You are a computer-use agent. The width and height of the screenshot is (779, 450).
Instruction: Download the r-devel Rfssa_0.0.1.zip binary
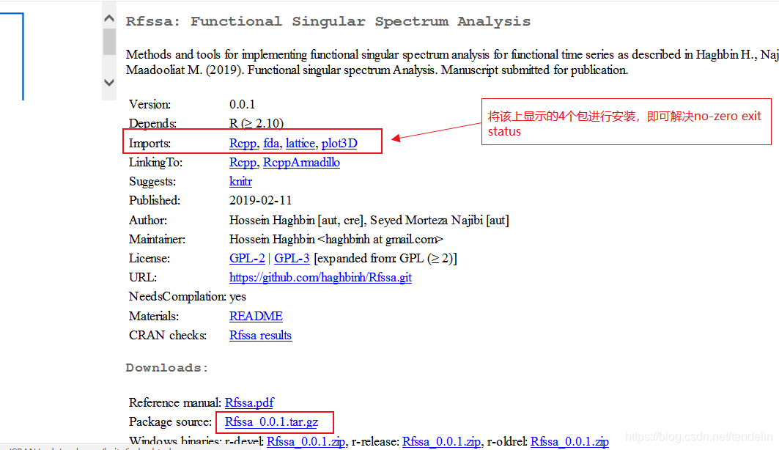click(x=306, y=441)
